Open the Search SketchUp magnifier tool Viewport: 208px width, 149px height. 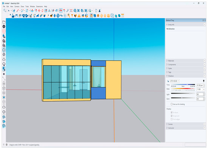[x=5, y=11]
